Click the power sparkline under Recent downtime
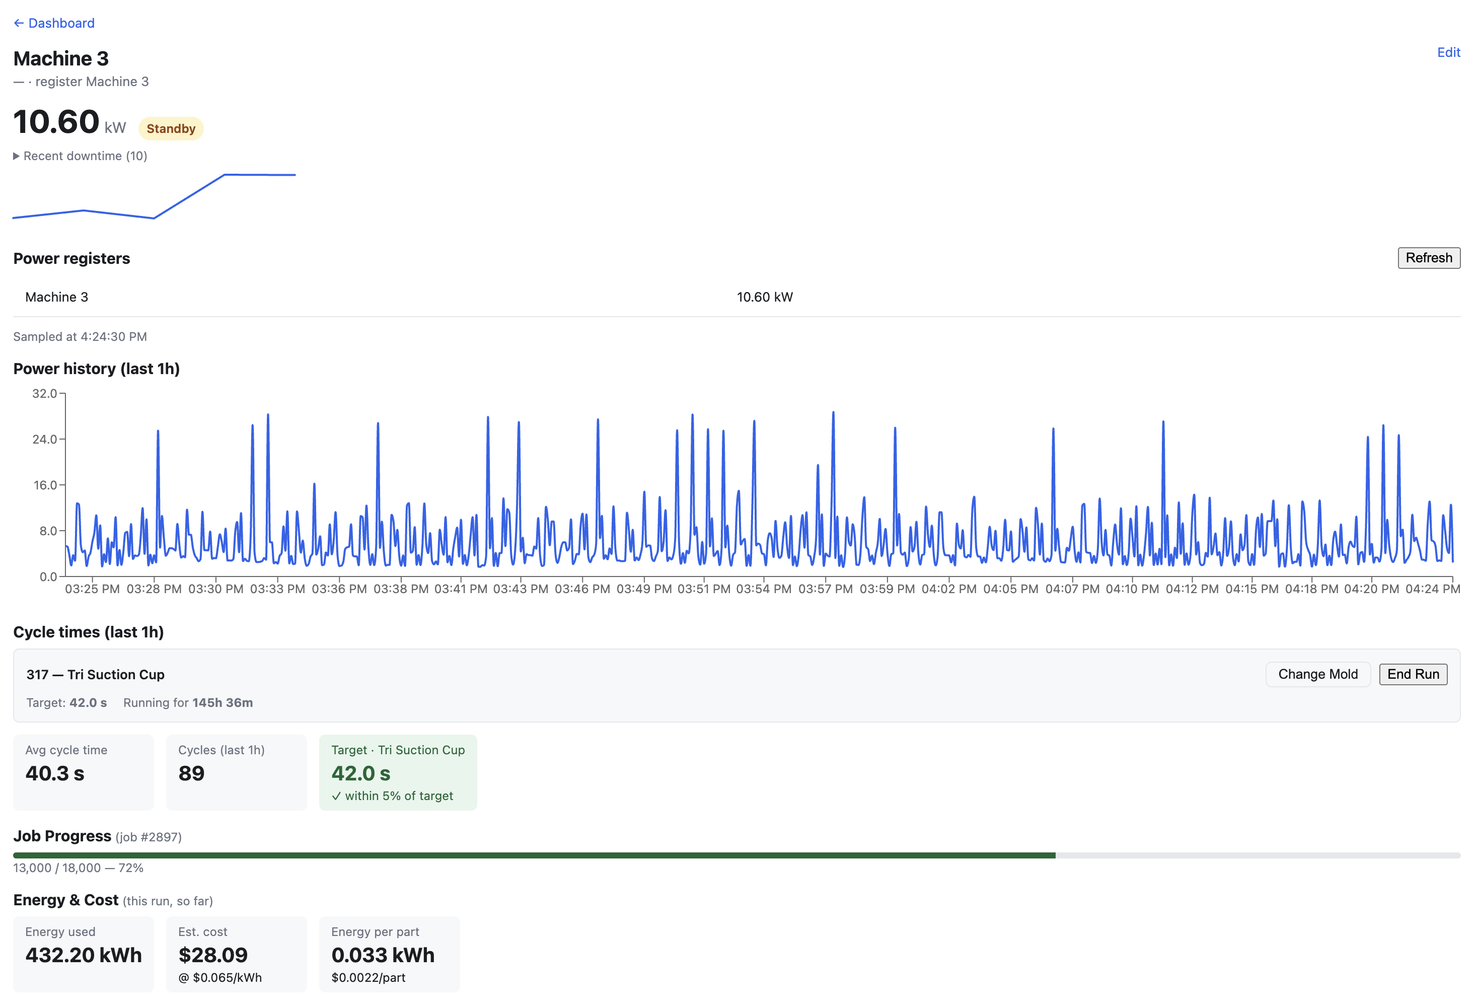 point(154,196)
